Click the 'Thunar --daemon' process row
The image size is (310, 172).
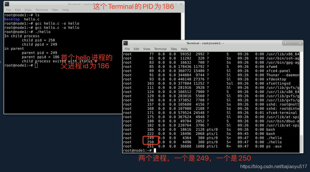pyautogui.click(x=211, y=75)
